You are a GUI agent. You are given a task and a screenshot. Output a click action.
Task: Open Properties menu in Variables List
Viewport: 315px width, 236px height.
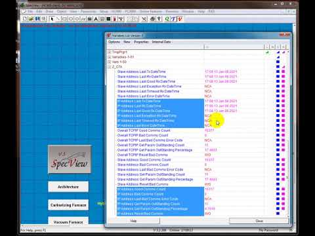click(141, 42)
